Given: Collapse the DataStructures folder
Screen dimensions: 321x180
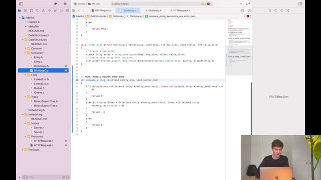Looking at the screenshot, I should pos(23,39).
